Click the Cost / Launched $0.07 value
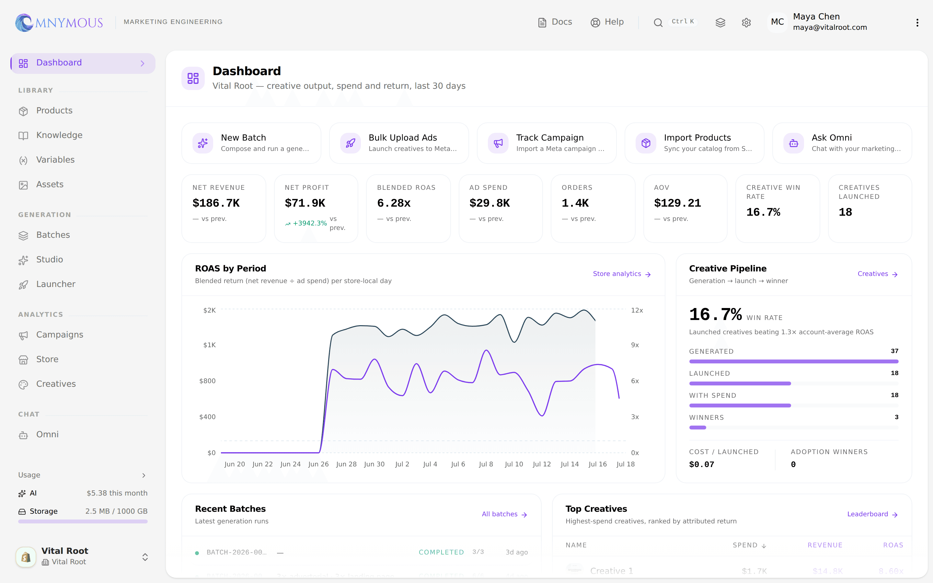Image resolution: width=933 pixels, height=583 pixels. (x=701, y=465)
